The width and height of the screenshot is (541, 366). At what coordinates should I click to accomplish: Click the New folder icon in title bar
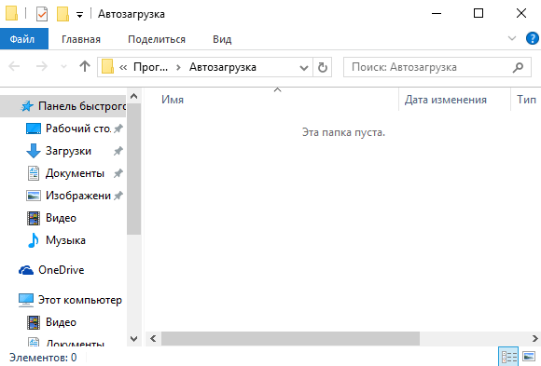click(x=62, y=14)
